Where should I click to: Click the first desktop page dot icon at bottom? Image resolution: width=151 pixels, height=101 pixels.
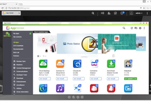pos(69,97)
